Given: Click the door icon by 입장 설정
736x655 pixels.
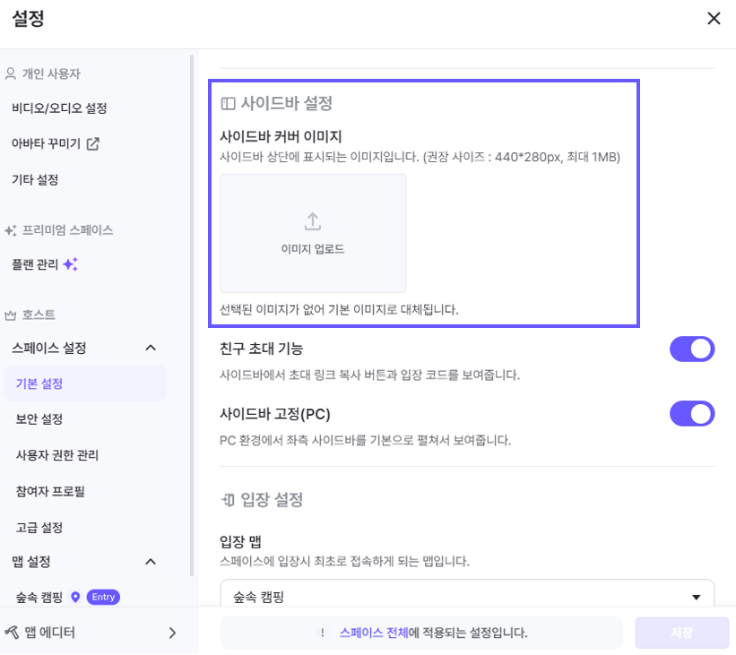Looking at the screenshot, I should pyautogui.click(x=229, y=499).
